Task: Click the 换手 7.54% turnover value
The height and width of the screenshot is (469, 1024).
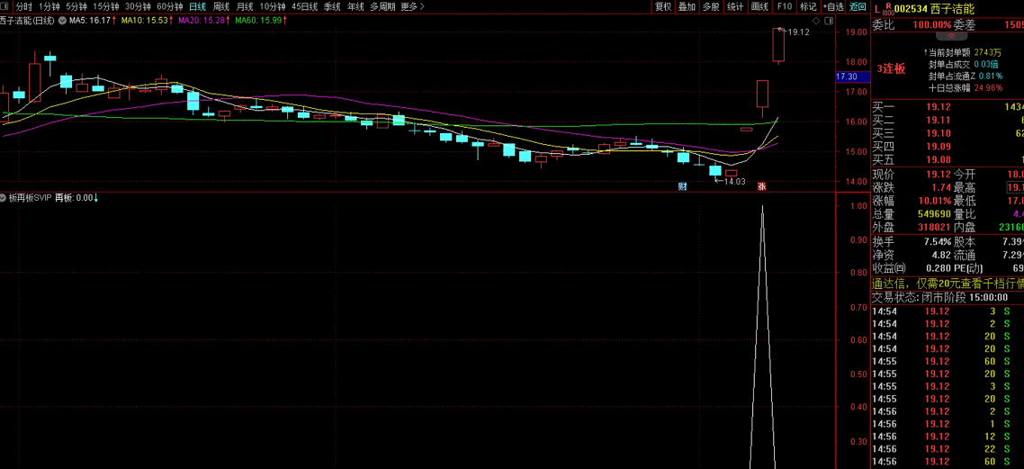Action: (937, 241)
